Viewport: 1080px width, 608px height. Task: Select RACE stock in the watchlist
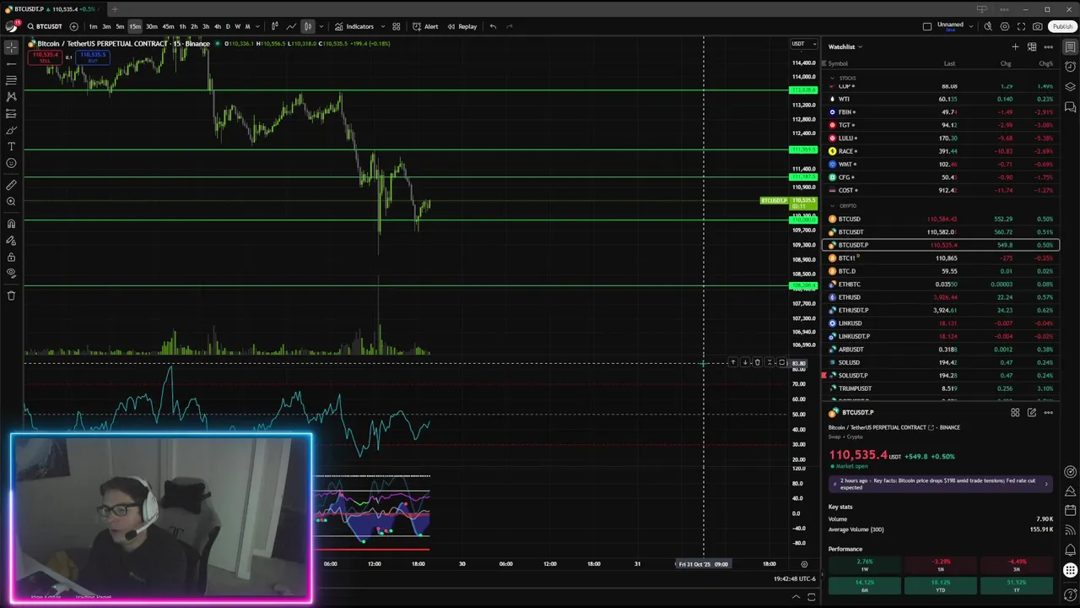(x=940, y=151)
